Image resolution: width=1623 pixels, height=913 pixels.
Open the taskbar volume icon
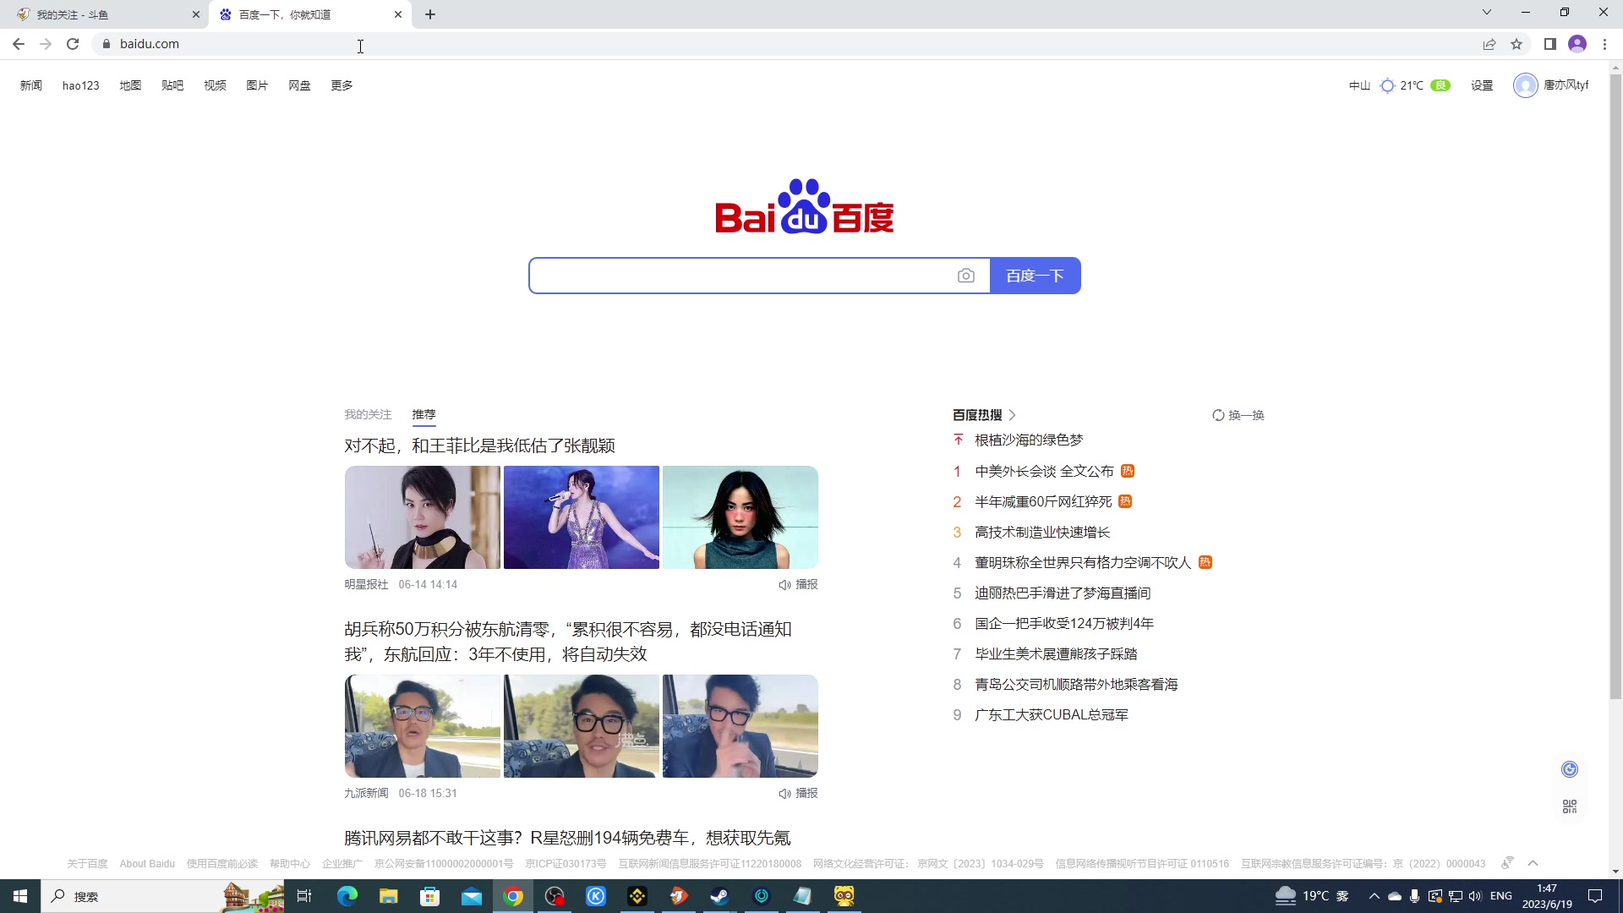pyautogui.click(x=1475, y=896)
